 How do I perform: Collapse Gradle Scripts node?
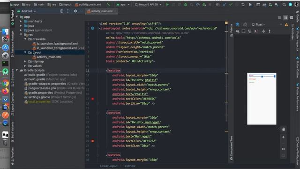coord(17,70)
